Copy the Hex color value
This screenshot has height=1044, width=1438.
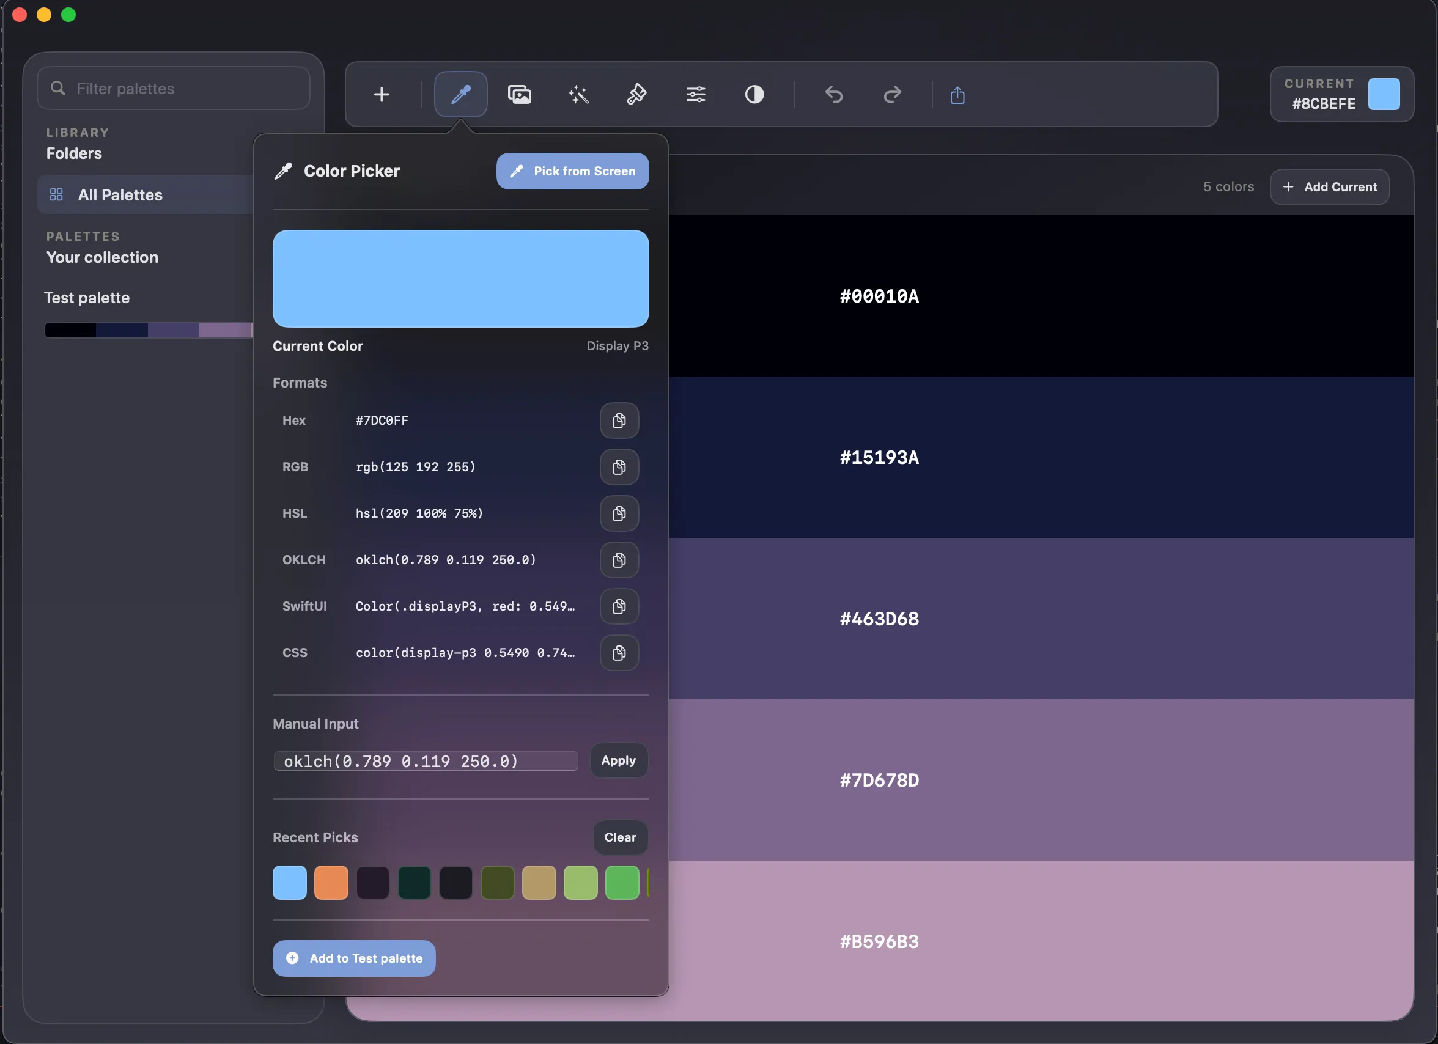pos(619,421)
